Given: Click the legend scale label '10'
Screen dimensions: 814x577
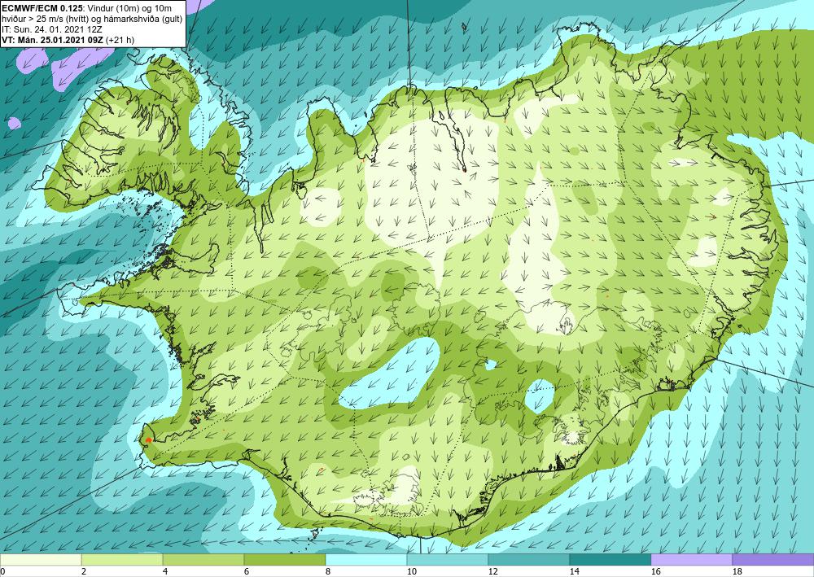Looking at the screenshot, I should pyautogui.click(x=411, y=571).
